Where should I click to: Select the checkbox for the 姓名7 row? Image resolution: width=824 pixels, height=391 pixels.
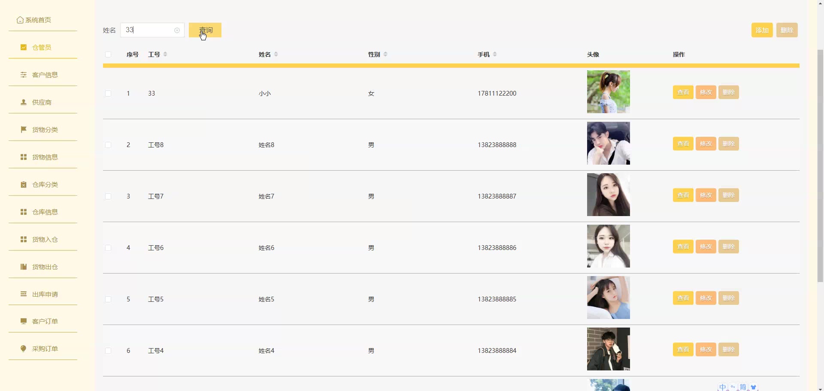click(108, 196)
